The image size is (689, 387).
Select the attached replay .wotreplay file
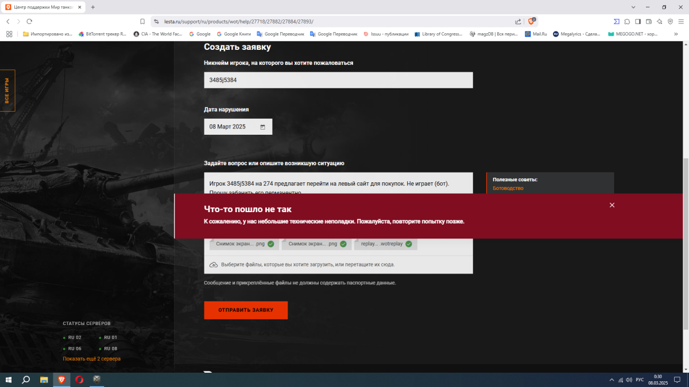click(386, 244)
